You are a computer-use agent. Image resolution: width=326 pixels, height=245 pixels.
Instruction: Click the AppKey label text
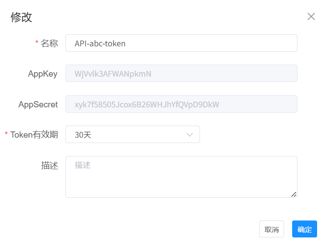click(43, 74)
